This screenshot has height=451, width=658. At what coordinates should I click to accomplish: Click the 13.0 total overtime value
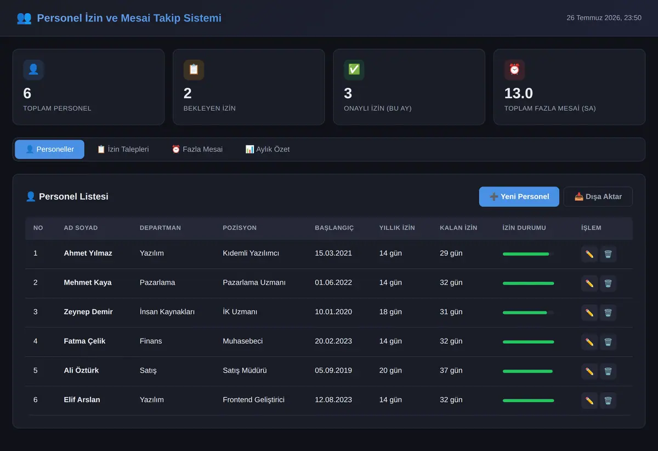(519, 93)
